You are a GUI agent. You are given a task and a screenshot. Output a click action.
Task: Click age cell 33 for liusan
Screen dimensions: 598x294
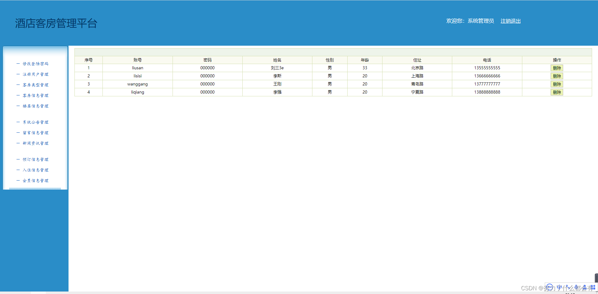(x=365, y=68)
